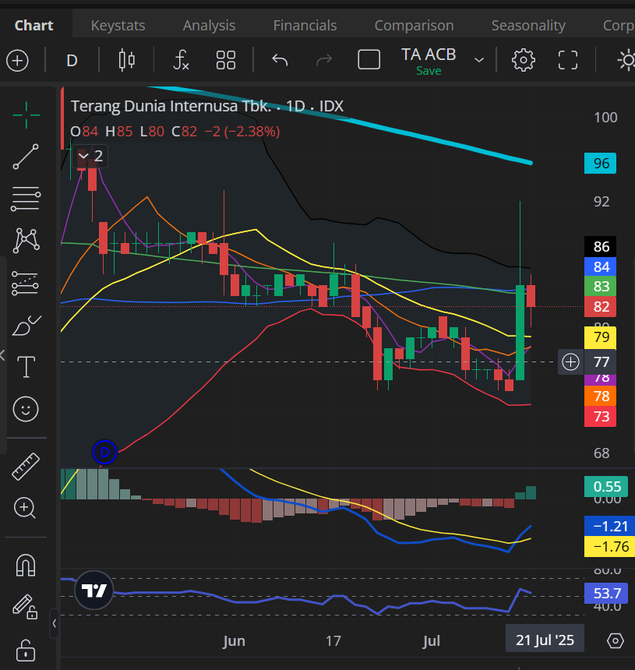635x670 pixels.
Task: Click the add symbol plus icon in toolbar
Action: click(x=17, y=60)
